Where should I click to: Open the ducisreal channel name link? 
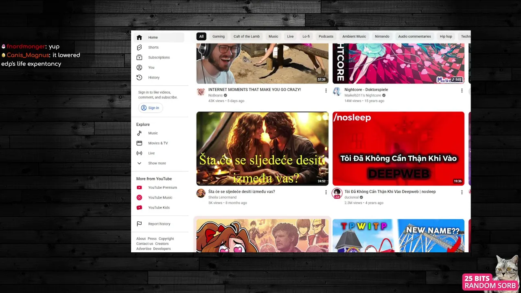click(x=352, y=197)
